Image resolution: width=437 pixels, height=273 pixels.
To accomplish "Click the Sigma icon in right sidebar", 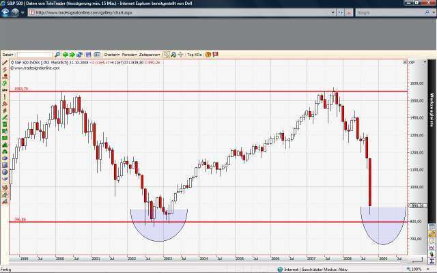I will tap(432, 261).
